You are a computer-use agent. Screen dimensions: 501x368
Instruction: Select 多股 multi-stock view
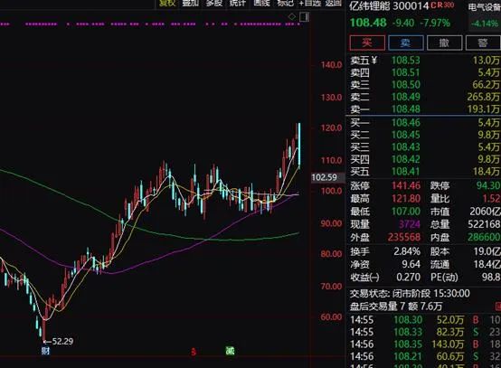[214, 4]
